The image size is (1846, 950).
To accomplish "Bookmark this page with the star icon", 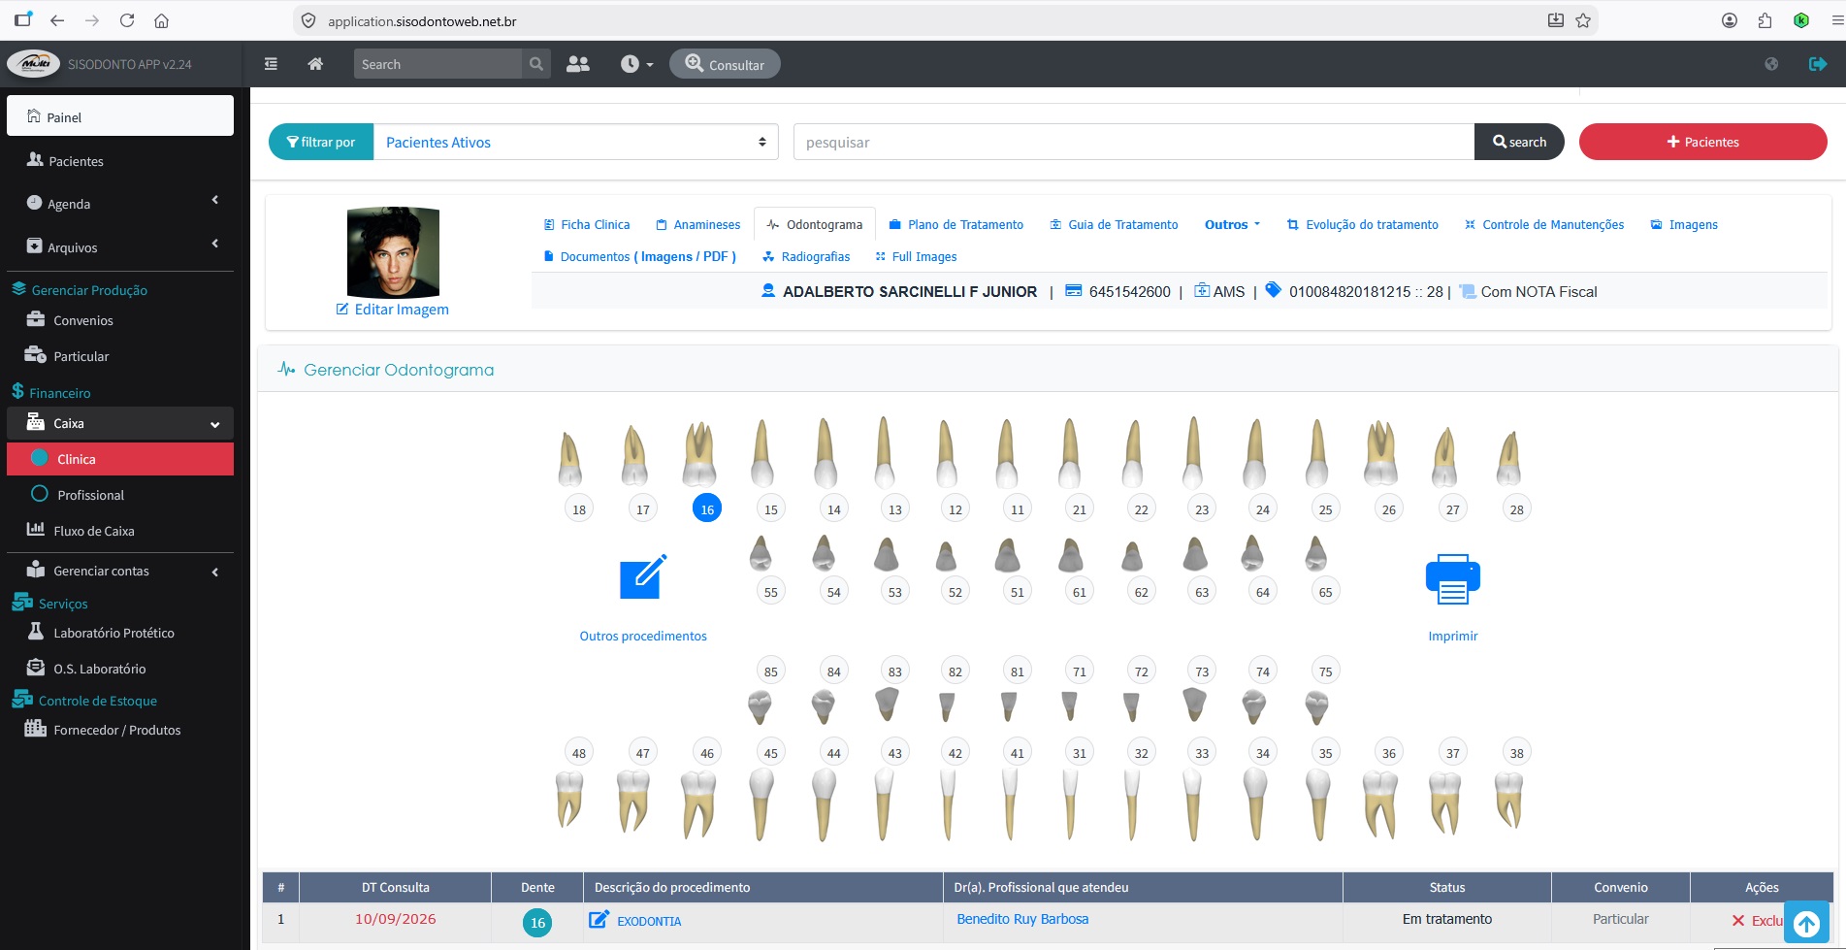I will [x=1583, y=20].
